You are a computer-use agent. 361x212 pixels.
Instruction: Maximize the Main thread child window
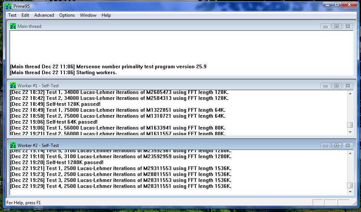336,26
